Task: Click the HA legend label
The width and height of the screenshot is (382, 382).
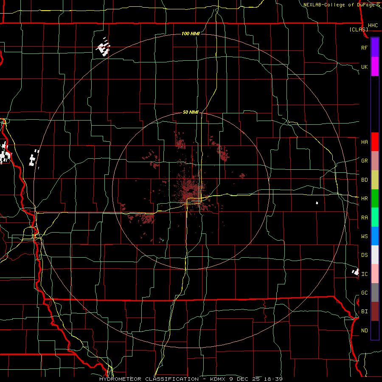Action: pos(364,142)
